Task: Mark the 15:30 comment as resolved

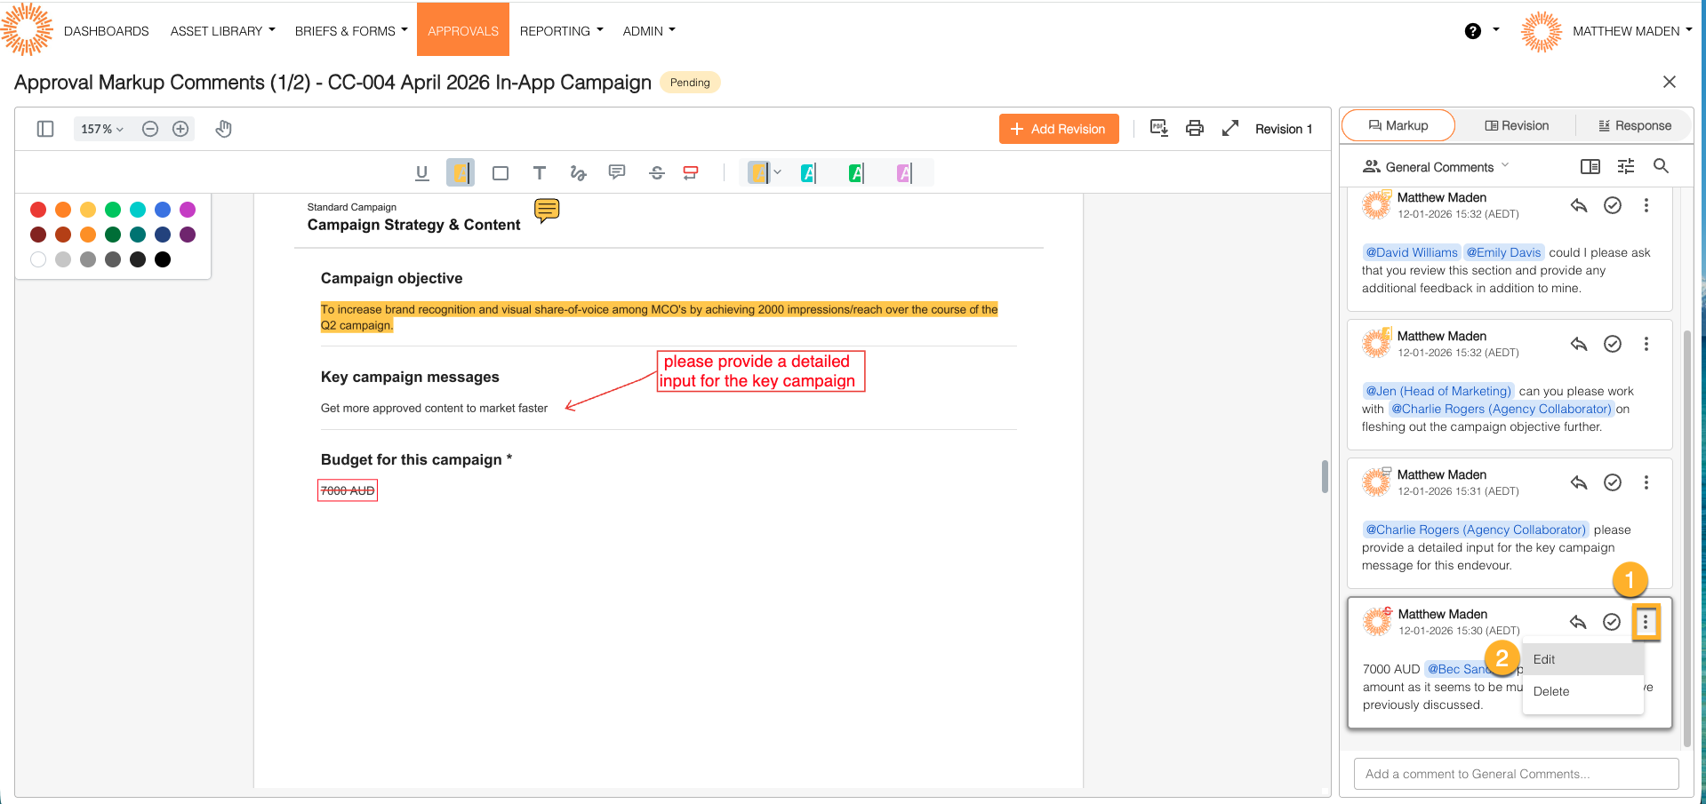Action: tap(1612, 622)
